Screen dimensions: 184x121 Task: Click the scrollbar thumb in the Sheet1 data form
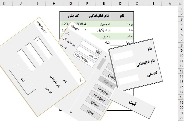coord(101,64)
